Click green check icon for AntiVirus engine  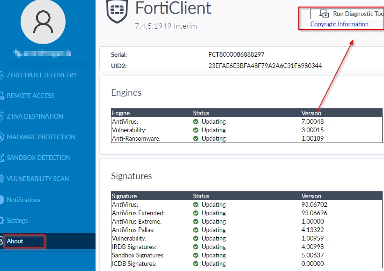[x=195, y=121]
